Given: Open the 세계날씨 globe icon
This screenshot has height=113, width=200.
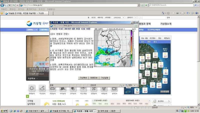Looking at the screenshot, I should point(104,89).
